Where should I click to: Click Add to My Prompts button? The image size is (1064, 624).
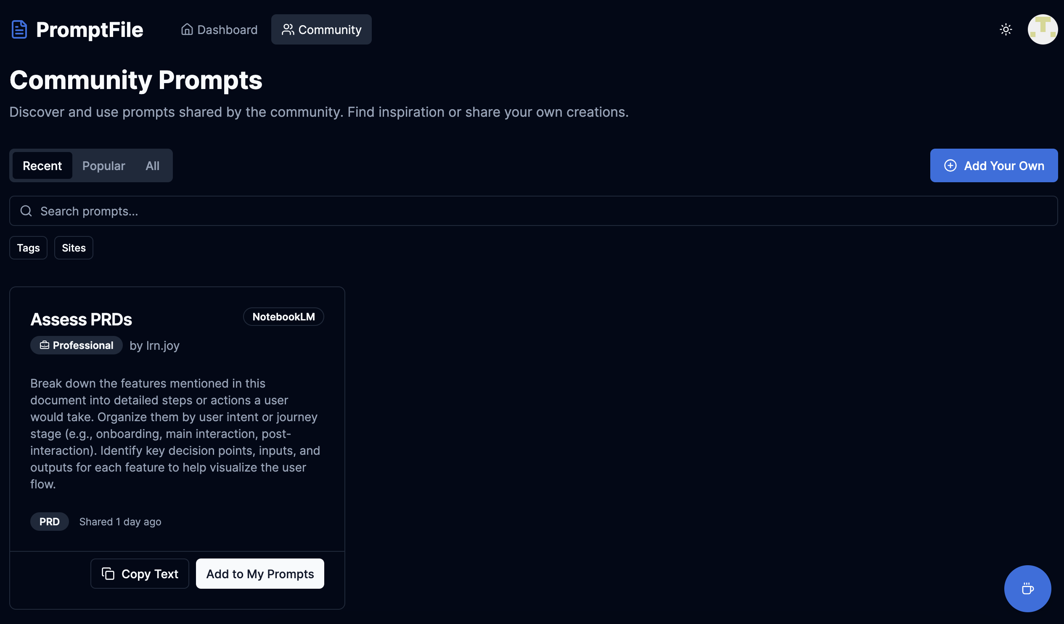pyautogui.click(x=259, y=574)
